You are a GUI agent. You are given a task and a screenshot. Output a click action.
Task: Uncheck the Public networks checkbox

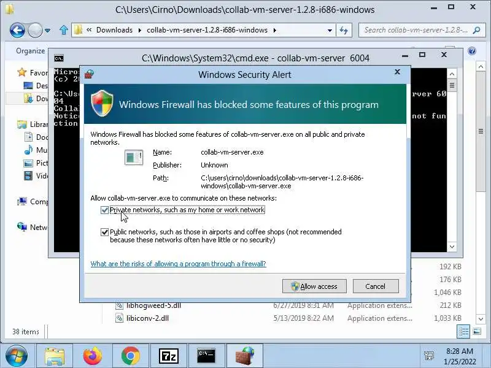104,232
